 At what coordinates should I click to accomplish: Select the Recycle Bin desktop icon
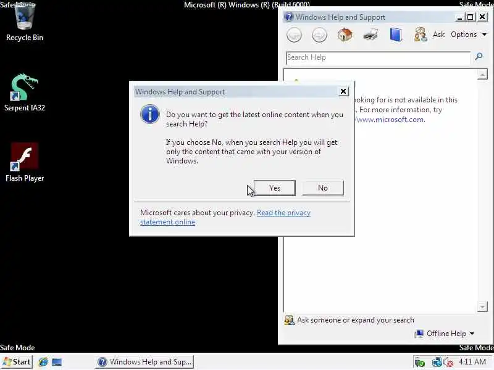coord(25,22)
